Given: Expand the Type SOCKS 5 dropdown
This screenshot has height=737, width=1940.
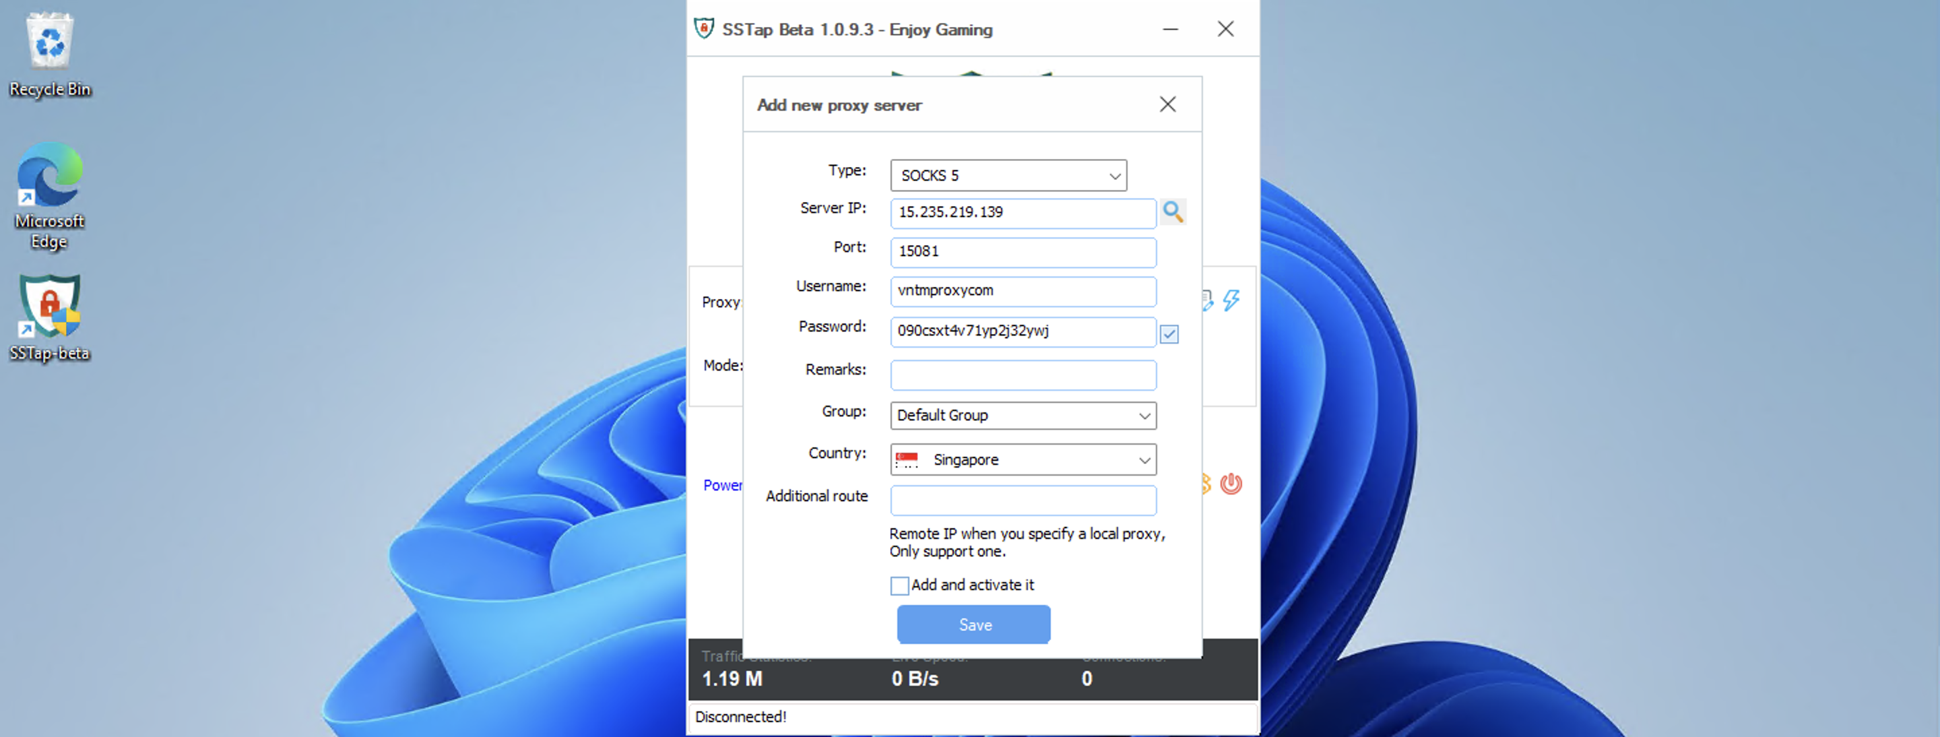Looking at the screenshot, I should pyautogui.click(x=1115, y=175).
